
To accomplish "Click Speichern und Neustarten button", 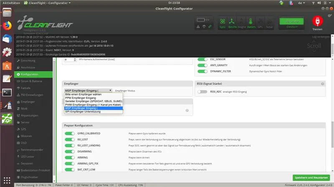I will coord(311,178).
